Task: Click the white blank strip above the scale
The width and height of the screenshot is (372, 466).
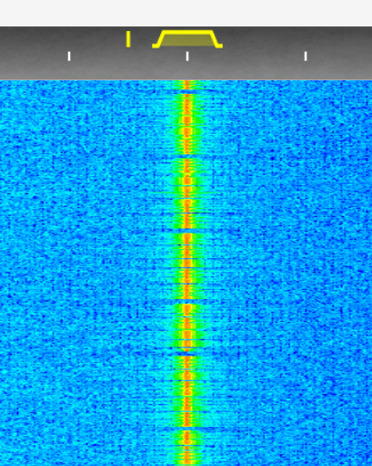Action: click(186, 13)
